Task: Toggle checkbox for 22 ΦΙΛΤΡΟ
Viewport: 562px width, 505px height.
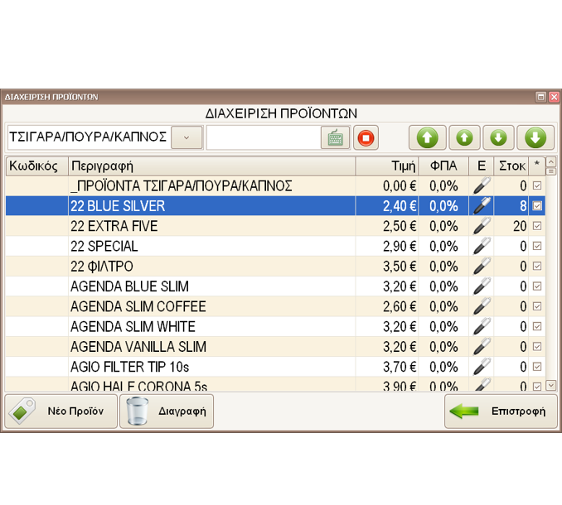Action: (537, 266)
